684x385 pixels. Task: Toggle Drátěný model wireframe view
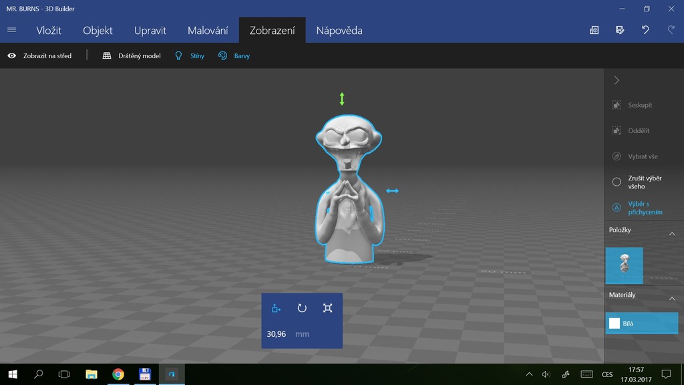tap(132, 56)
